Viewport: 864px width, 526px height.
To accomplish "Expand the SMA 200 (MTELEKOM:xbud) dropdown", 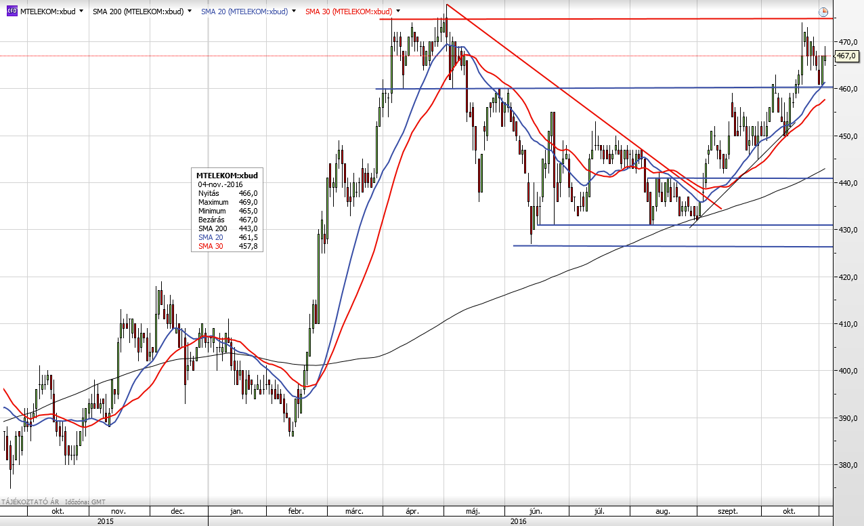I will point(189,12).
